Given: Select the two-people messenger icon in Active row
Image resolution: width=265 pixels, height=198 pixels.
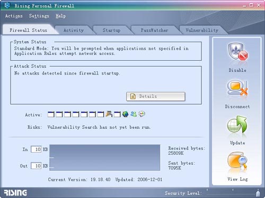Looking at the screenshot, I should click(134, 114).
